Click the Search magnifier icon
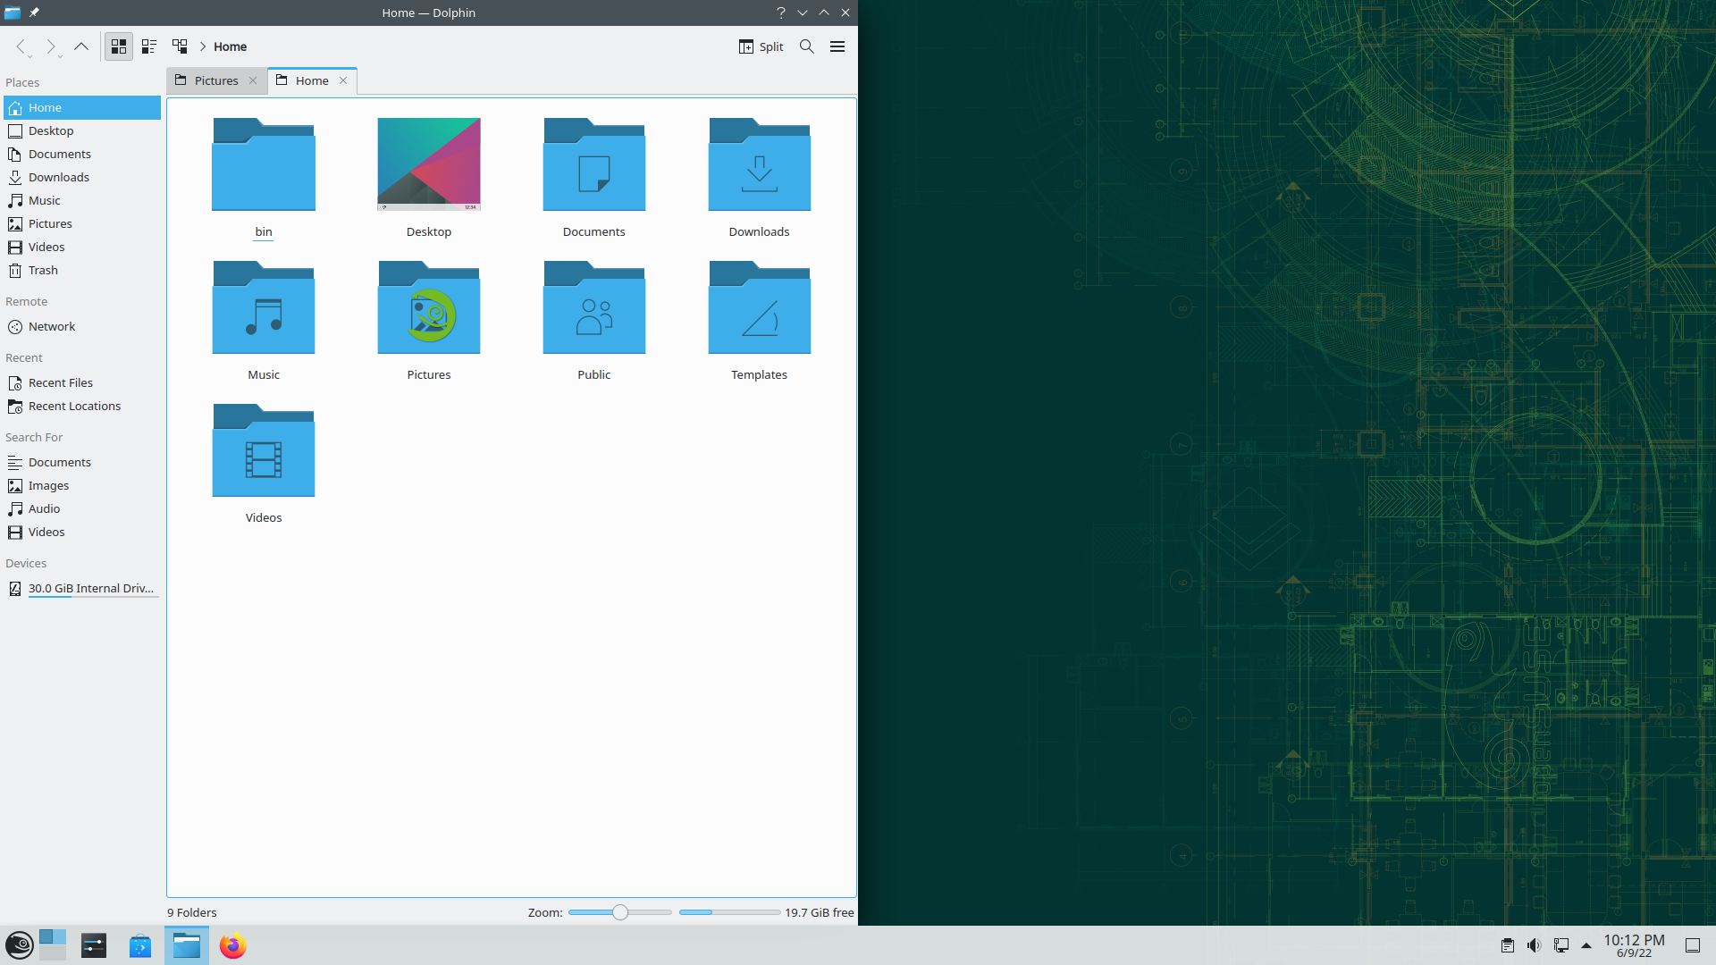The image size is (1716, 965). point(806,46)
